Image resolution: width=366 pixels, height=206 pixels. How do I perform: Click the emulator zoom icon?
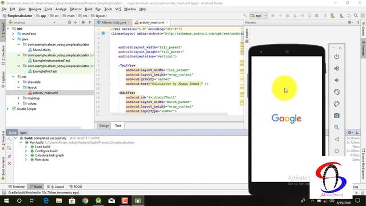337,127
